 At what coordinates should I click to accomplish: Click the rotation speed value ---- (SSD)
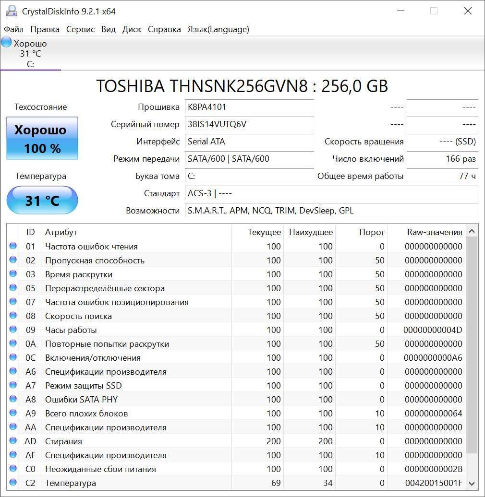tap(442, 142)
